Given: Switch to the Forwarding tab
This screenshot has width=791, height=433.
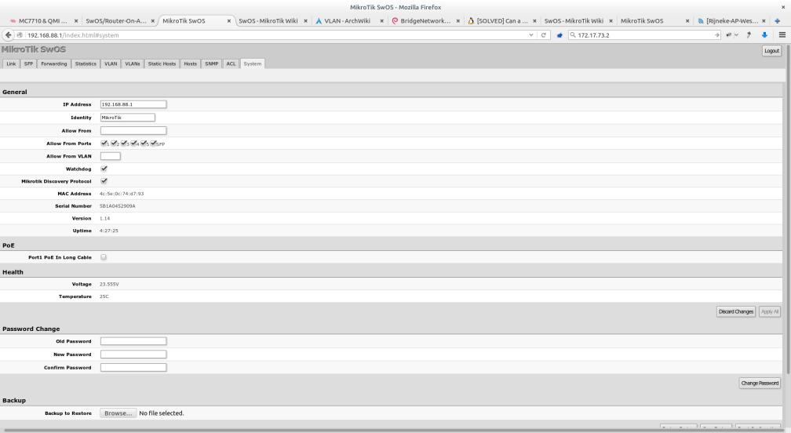Looking at the screenshot, I should click(x=54, y=64).
